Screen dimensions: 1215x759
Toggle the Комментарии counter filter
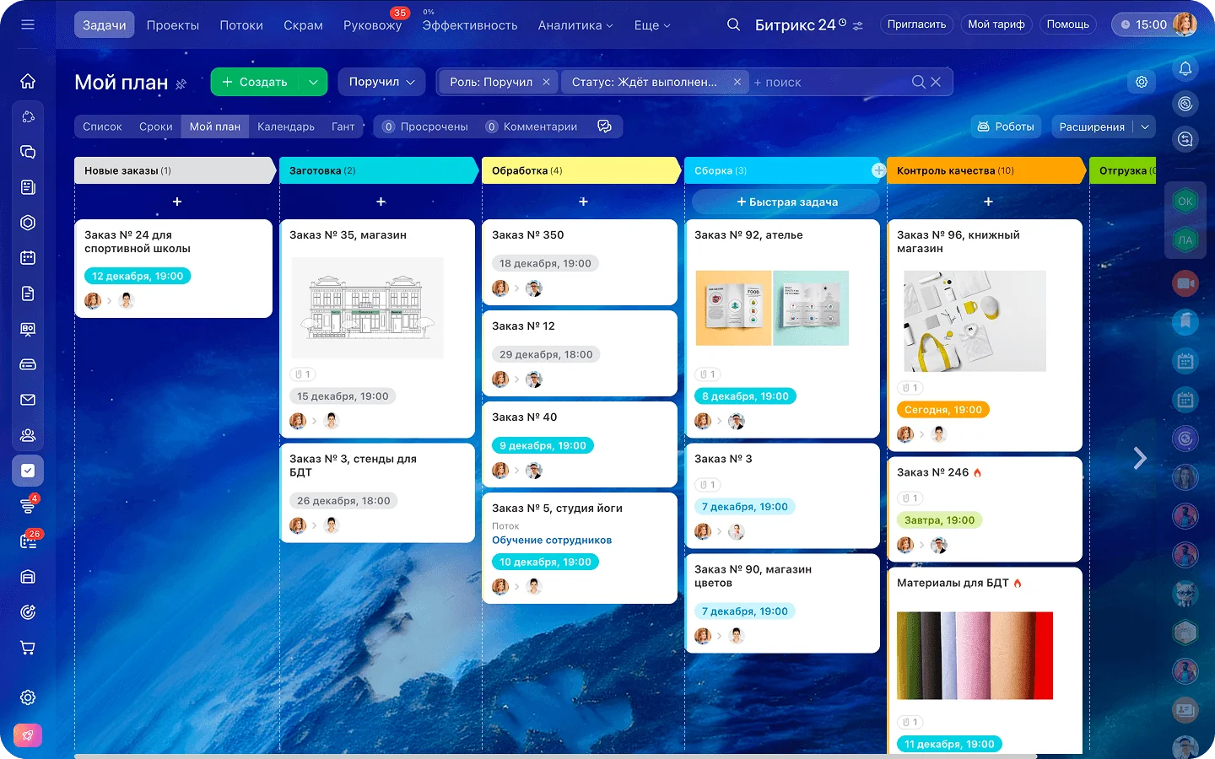[x=532, y=126]
